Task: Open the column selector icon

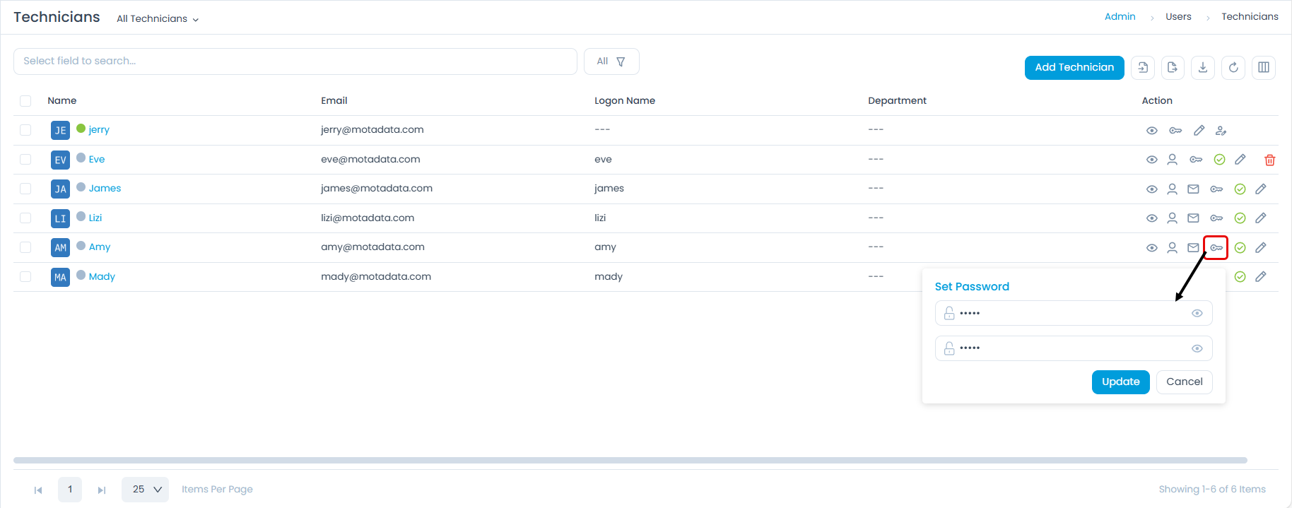Action: click(x=1264, y=68)
